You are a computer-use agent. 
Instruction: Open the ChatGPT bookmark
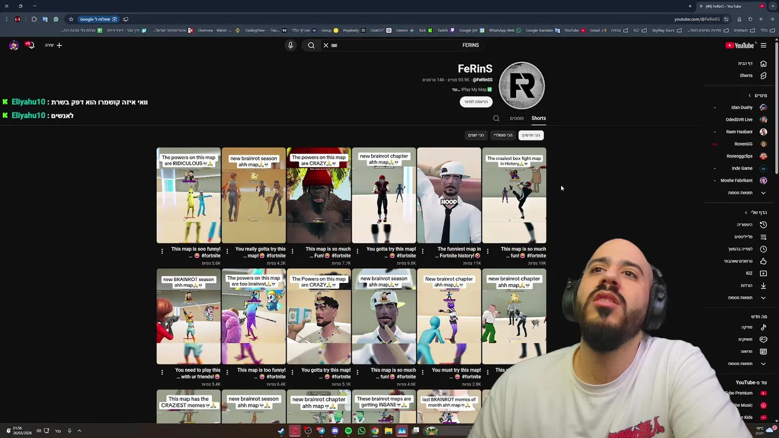[x=380, y=30]
